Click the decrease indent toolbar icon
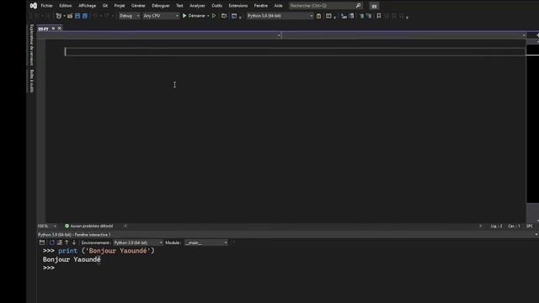Image resolution: width=539 pixels, height=303 pixels. click(x=361, y=16)
